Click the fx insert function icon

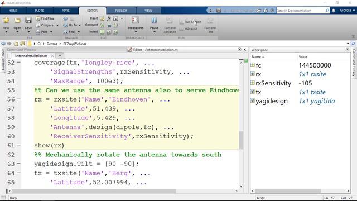[109, 18]
